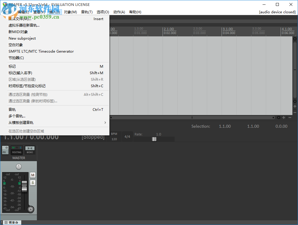
Task: Click the horizontal timeline scrollbar
Action: click(192, 118)
